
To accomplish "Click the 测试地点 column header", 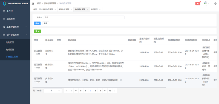I will pos(206,40).
